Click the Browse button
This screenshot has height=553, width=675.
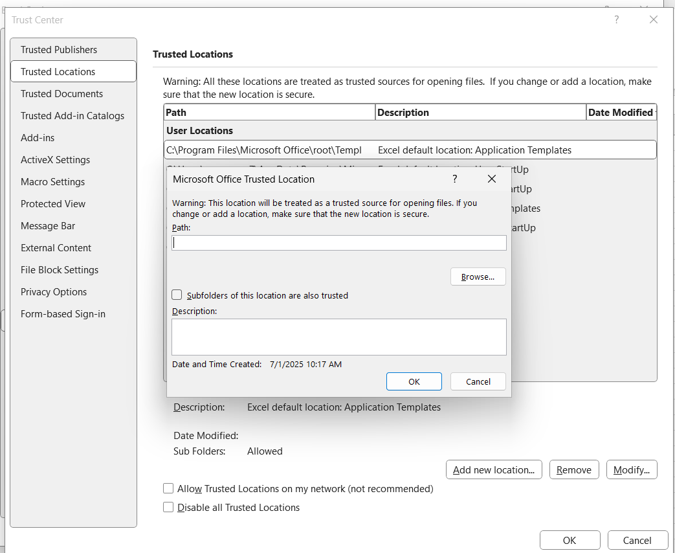pyautogui.click(x=478, y=276)
